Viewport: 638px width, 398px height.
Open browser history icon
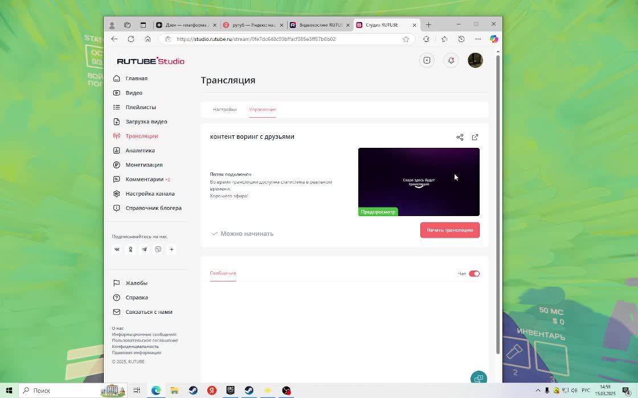pyautogui.click(x=461, y=39)
